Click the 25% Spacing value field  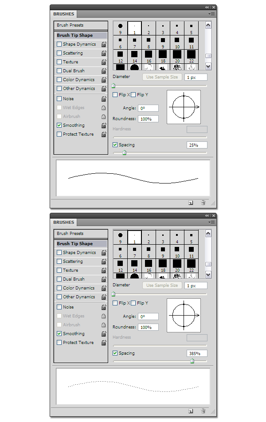(197, 145)
